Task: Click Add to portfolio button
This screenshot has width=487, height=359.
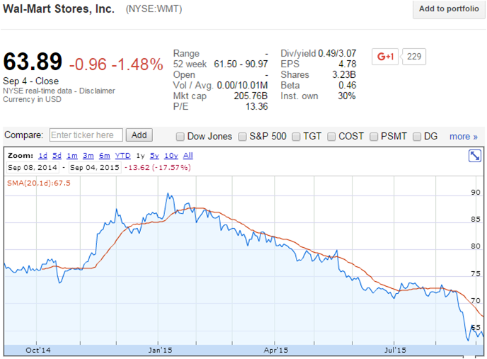Action: coord(448,9)
